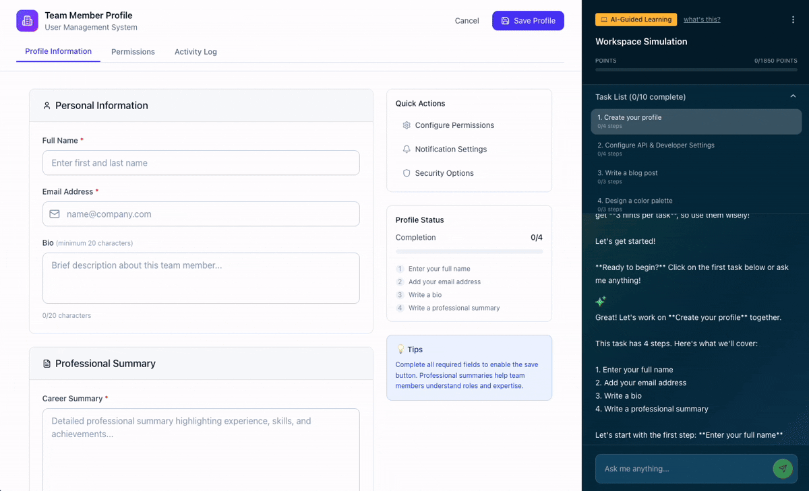
Task: Open the "what's this?" link
Action: 702,19
